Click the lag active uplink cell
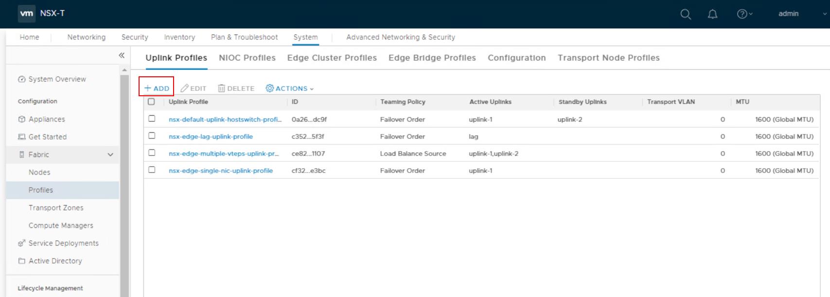 pyautogui.click(x=474, y=137)
